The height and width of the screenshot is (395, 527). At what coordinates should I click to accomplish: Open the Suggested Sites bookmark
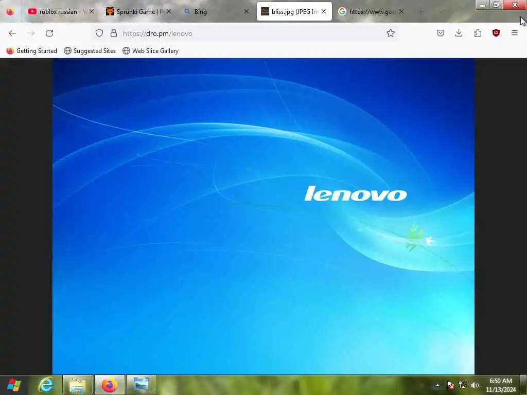point(90,51)
